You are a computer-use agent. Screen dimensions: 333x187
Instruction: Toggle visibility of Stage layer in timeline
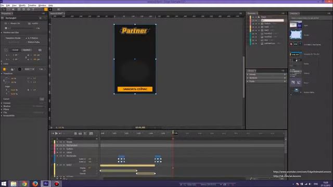tap(60, 142)
